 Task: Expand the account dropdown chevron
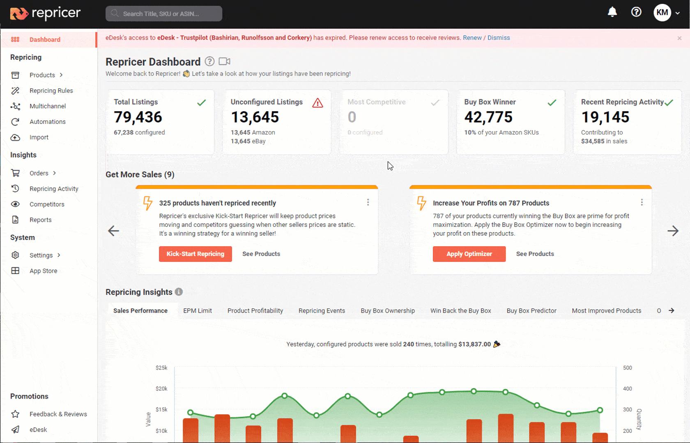coord(678,13)
